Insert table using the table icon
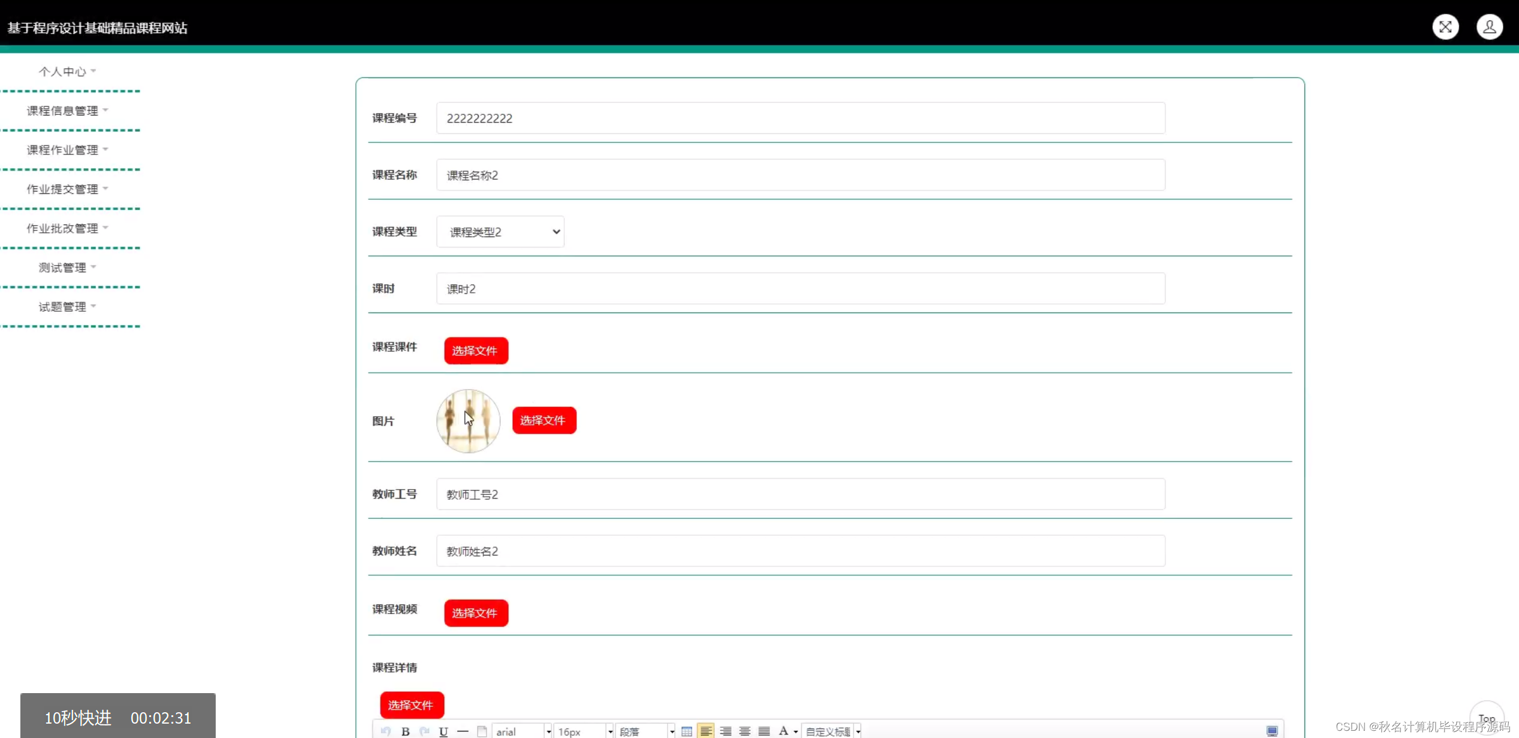Screen dimensions: 1519x738 pos(687,731)
